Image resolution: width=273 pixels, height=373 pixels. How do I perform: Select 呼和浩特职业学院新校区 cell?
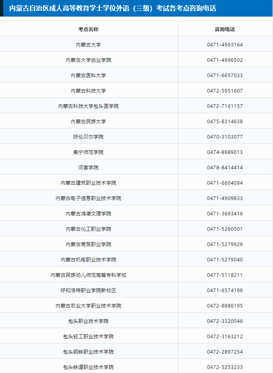coord(88,290)
